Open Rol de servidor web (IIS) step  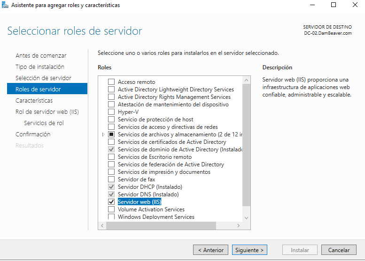pos(47,112)
